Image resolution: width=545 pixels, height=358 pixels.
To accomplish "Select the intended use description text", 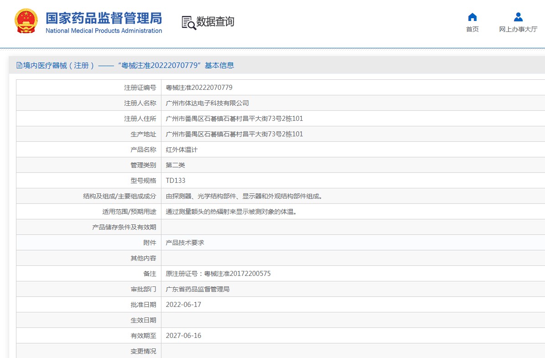I will pyautogui.click(x=232, y=212).
